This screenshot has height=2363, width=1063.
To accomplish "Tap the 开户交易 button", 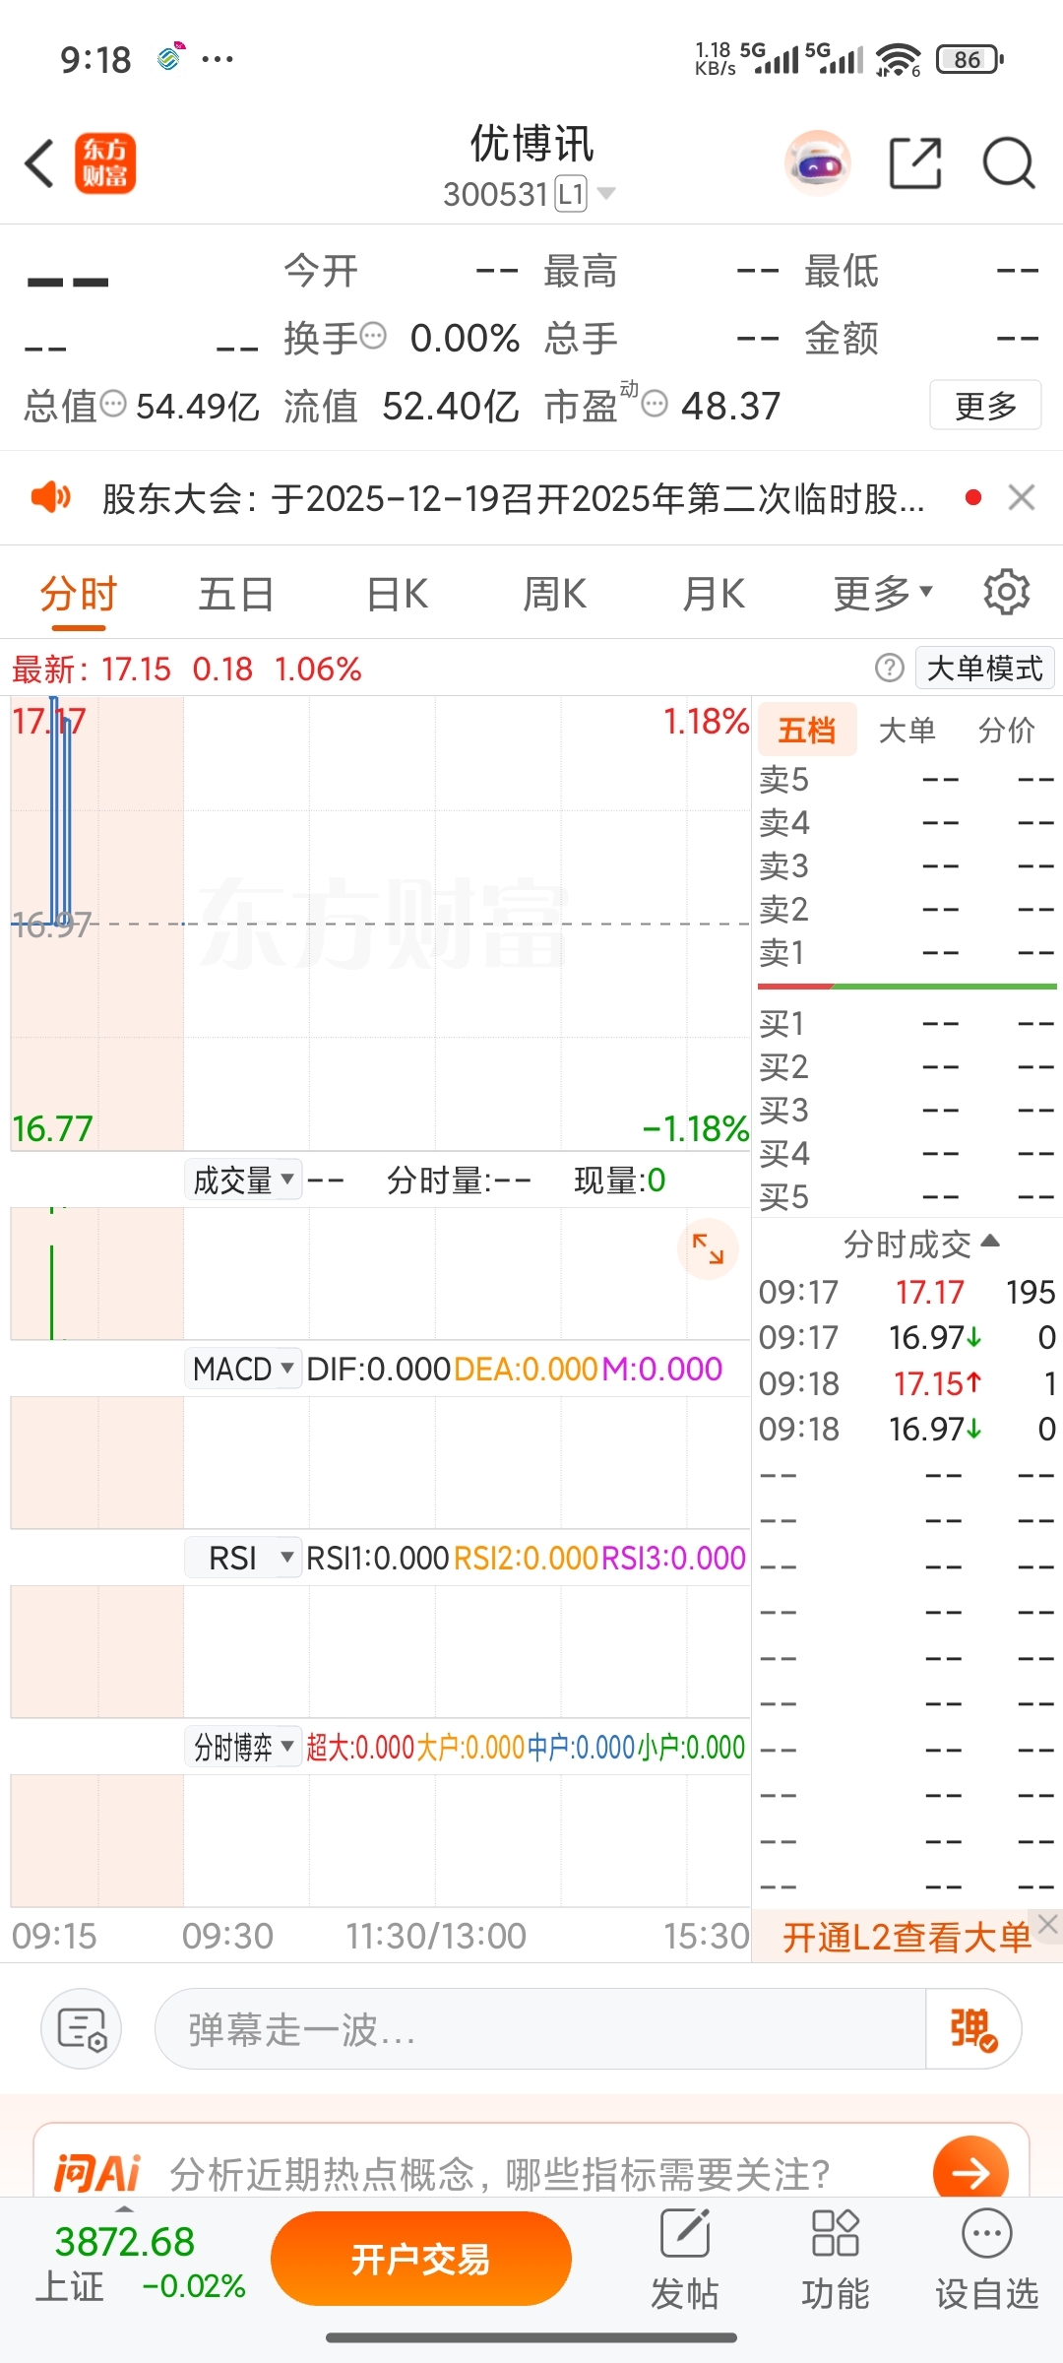I will pos(421,2259).
